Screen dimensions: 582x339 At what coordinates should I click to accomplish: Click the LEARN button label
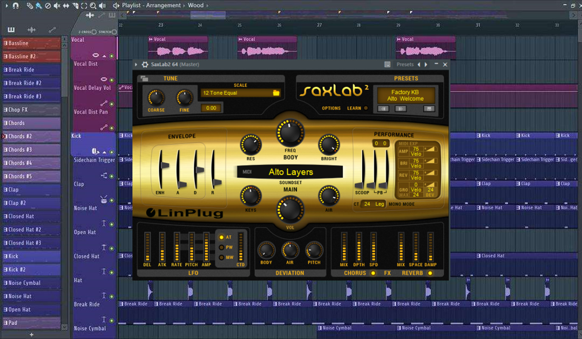(x=354, y=108)
